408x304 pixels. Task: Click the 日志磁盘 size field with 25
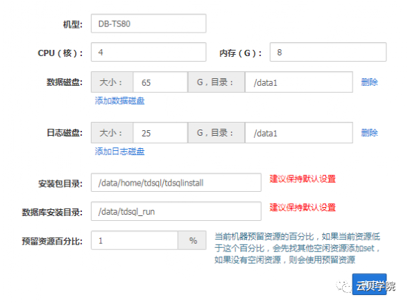click(160, 133)
